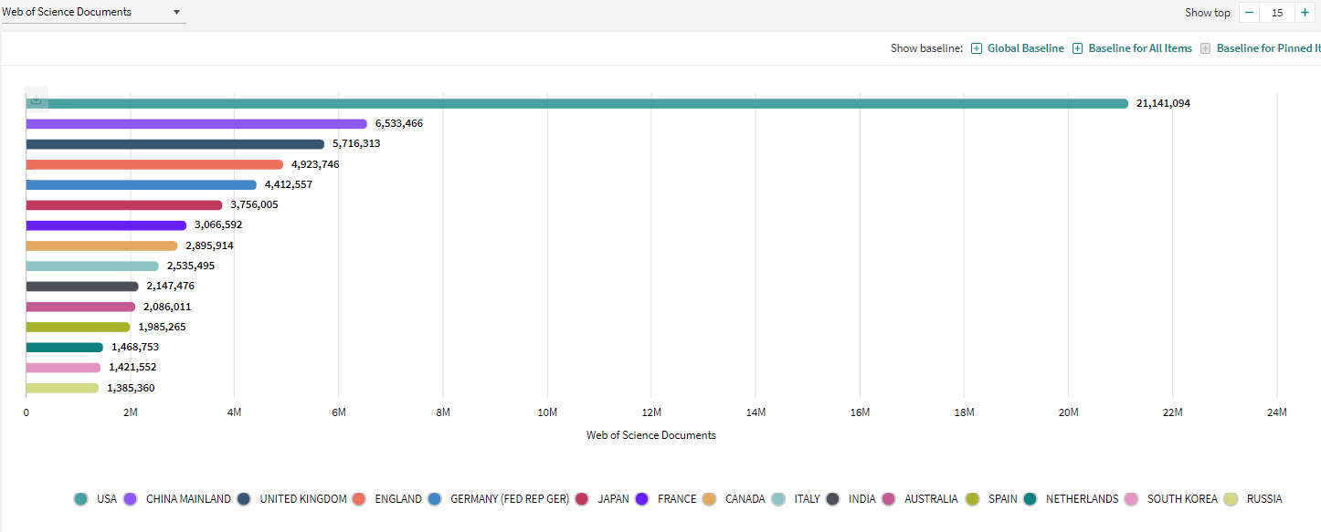Click the FRANCE legend label

(677, 499)
